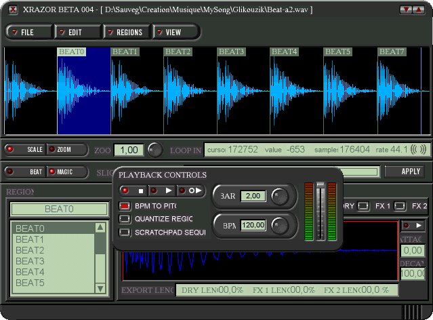Select the BEAT2 region marker label
This screenshot has width=433, height=320.
[x=178, y=52]
